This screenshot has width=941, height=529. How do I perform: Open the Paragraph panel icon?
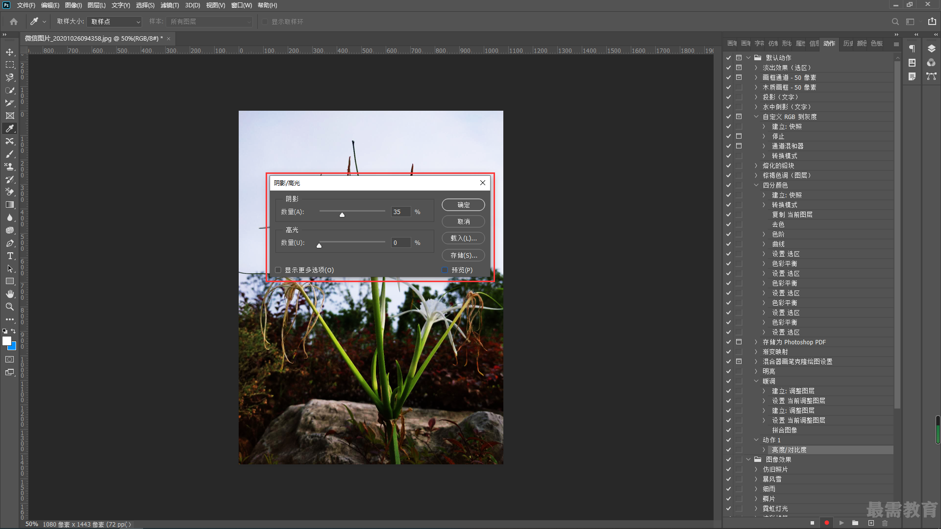coord(912,48)
